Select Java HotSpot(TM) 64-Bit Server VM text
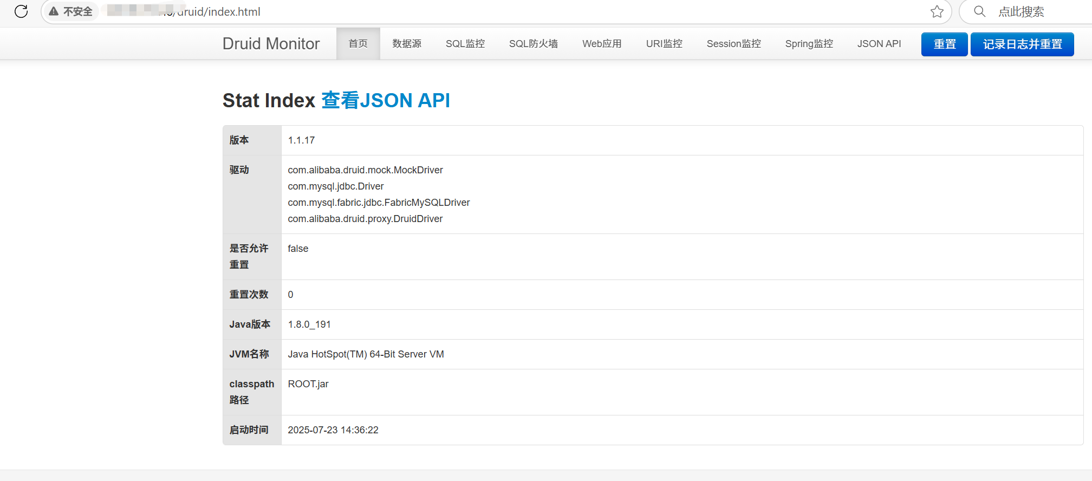 [366, 354]
